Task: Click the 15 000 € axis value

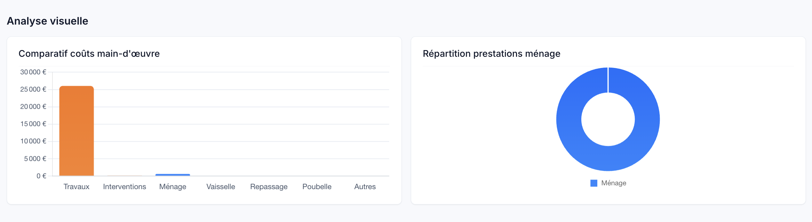Action: tap(33, 124)
